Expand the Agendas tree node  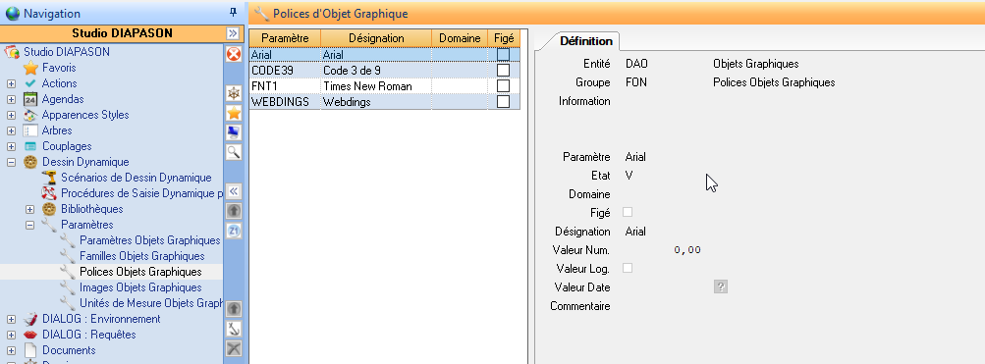(x=11, y=99)
